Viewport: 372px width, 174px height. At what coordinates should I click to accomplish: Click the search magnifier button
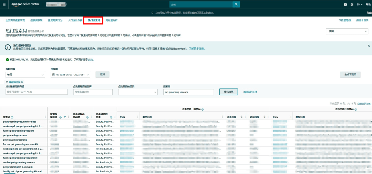click(x=236, y=4)
